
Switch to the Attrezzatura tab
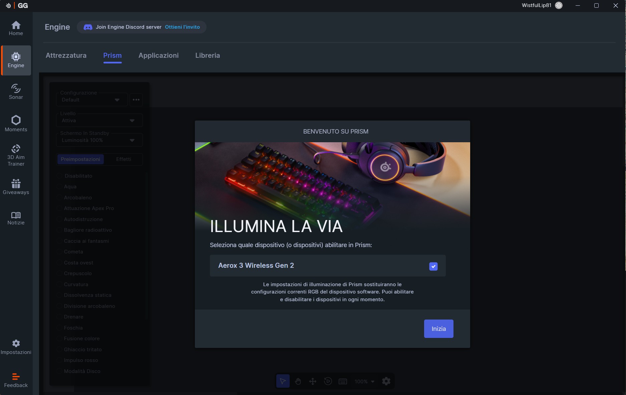pyautogui.click(x=66, y=55)
